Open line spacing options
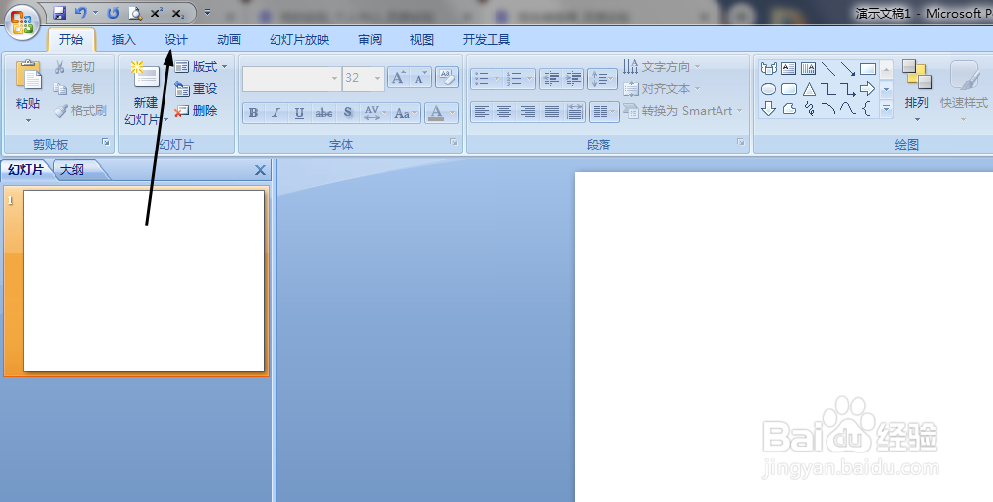This screenshot has width=993, height=502. 602,78
